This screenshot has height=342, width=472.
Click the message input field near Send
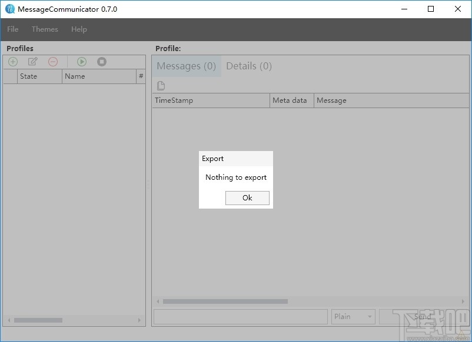coord(240,316)
